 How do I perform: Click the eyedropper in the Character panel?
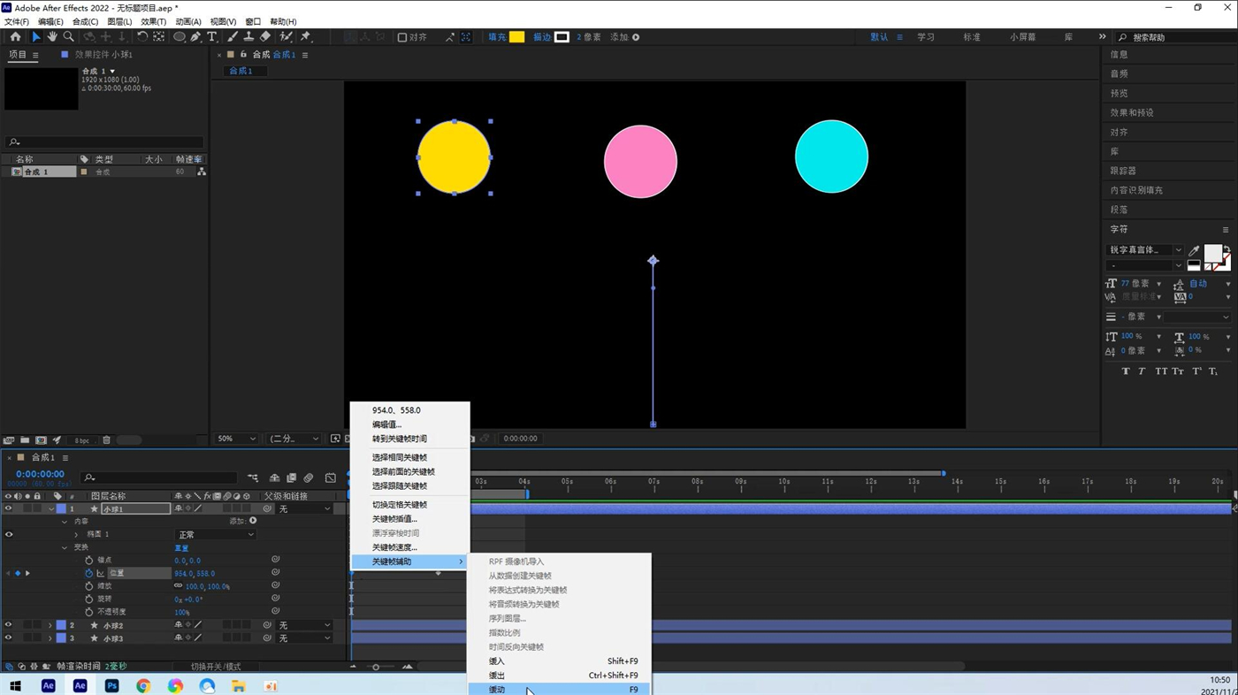[x=1194, y=251]
